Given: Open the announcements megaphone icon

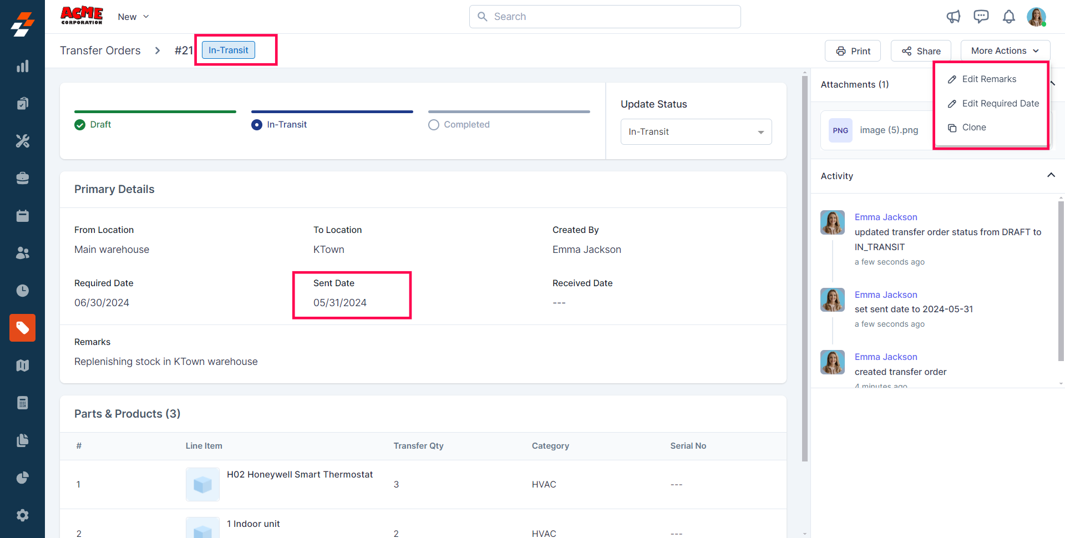Looking at the screenshot, I should coord(953,17).
